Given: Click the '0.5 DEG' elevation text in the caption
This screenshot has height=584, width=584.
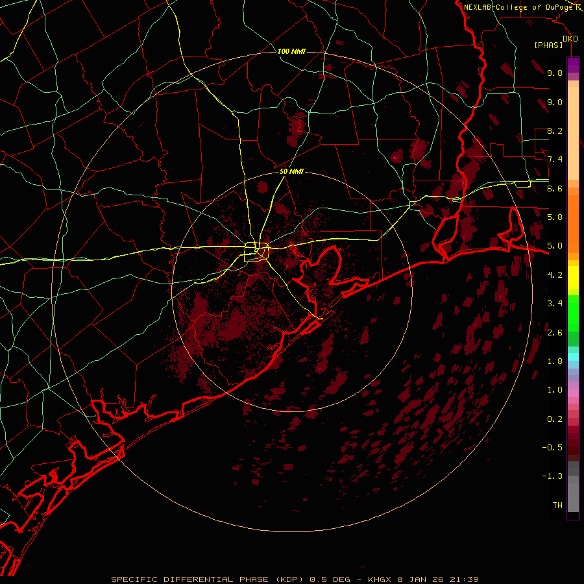Looking at the screenshot, I should (x=330, y=579).
